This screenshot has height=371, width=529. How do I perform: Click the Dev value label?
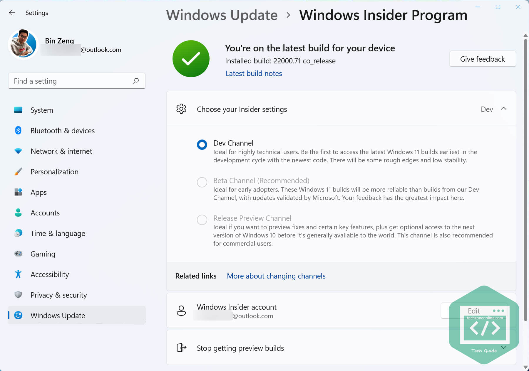pos(487,109)
